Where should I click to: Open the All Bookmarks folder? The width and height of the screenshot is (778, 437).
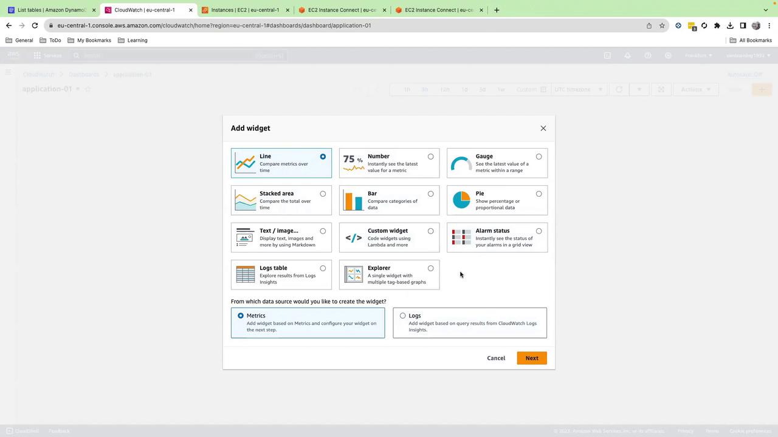751,40
